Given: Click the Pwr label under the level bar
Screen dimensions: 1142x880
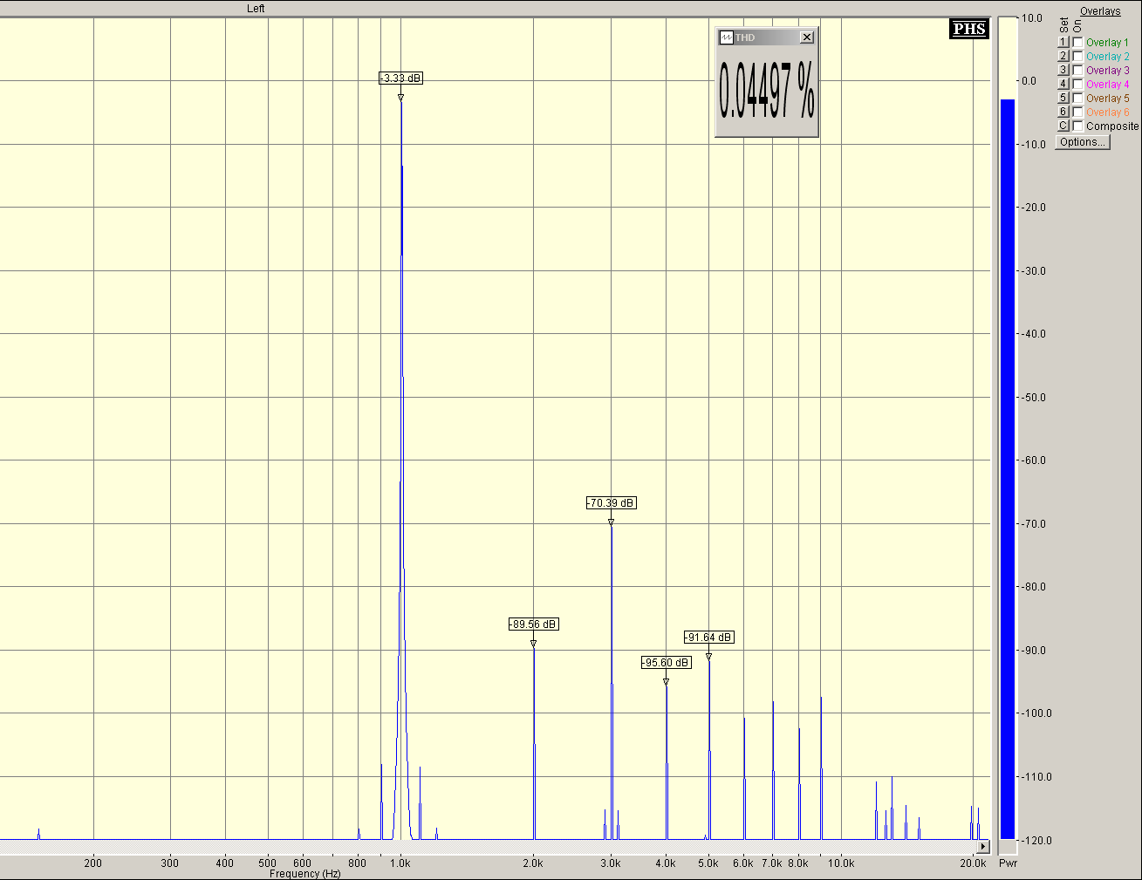Looking at the screenshot, I should click(x=1009, y=863).
